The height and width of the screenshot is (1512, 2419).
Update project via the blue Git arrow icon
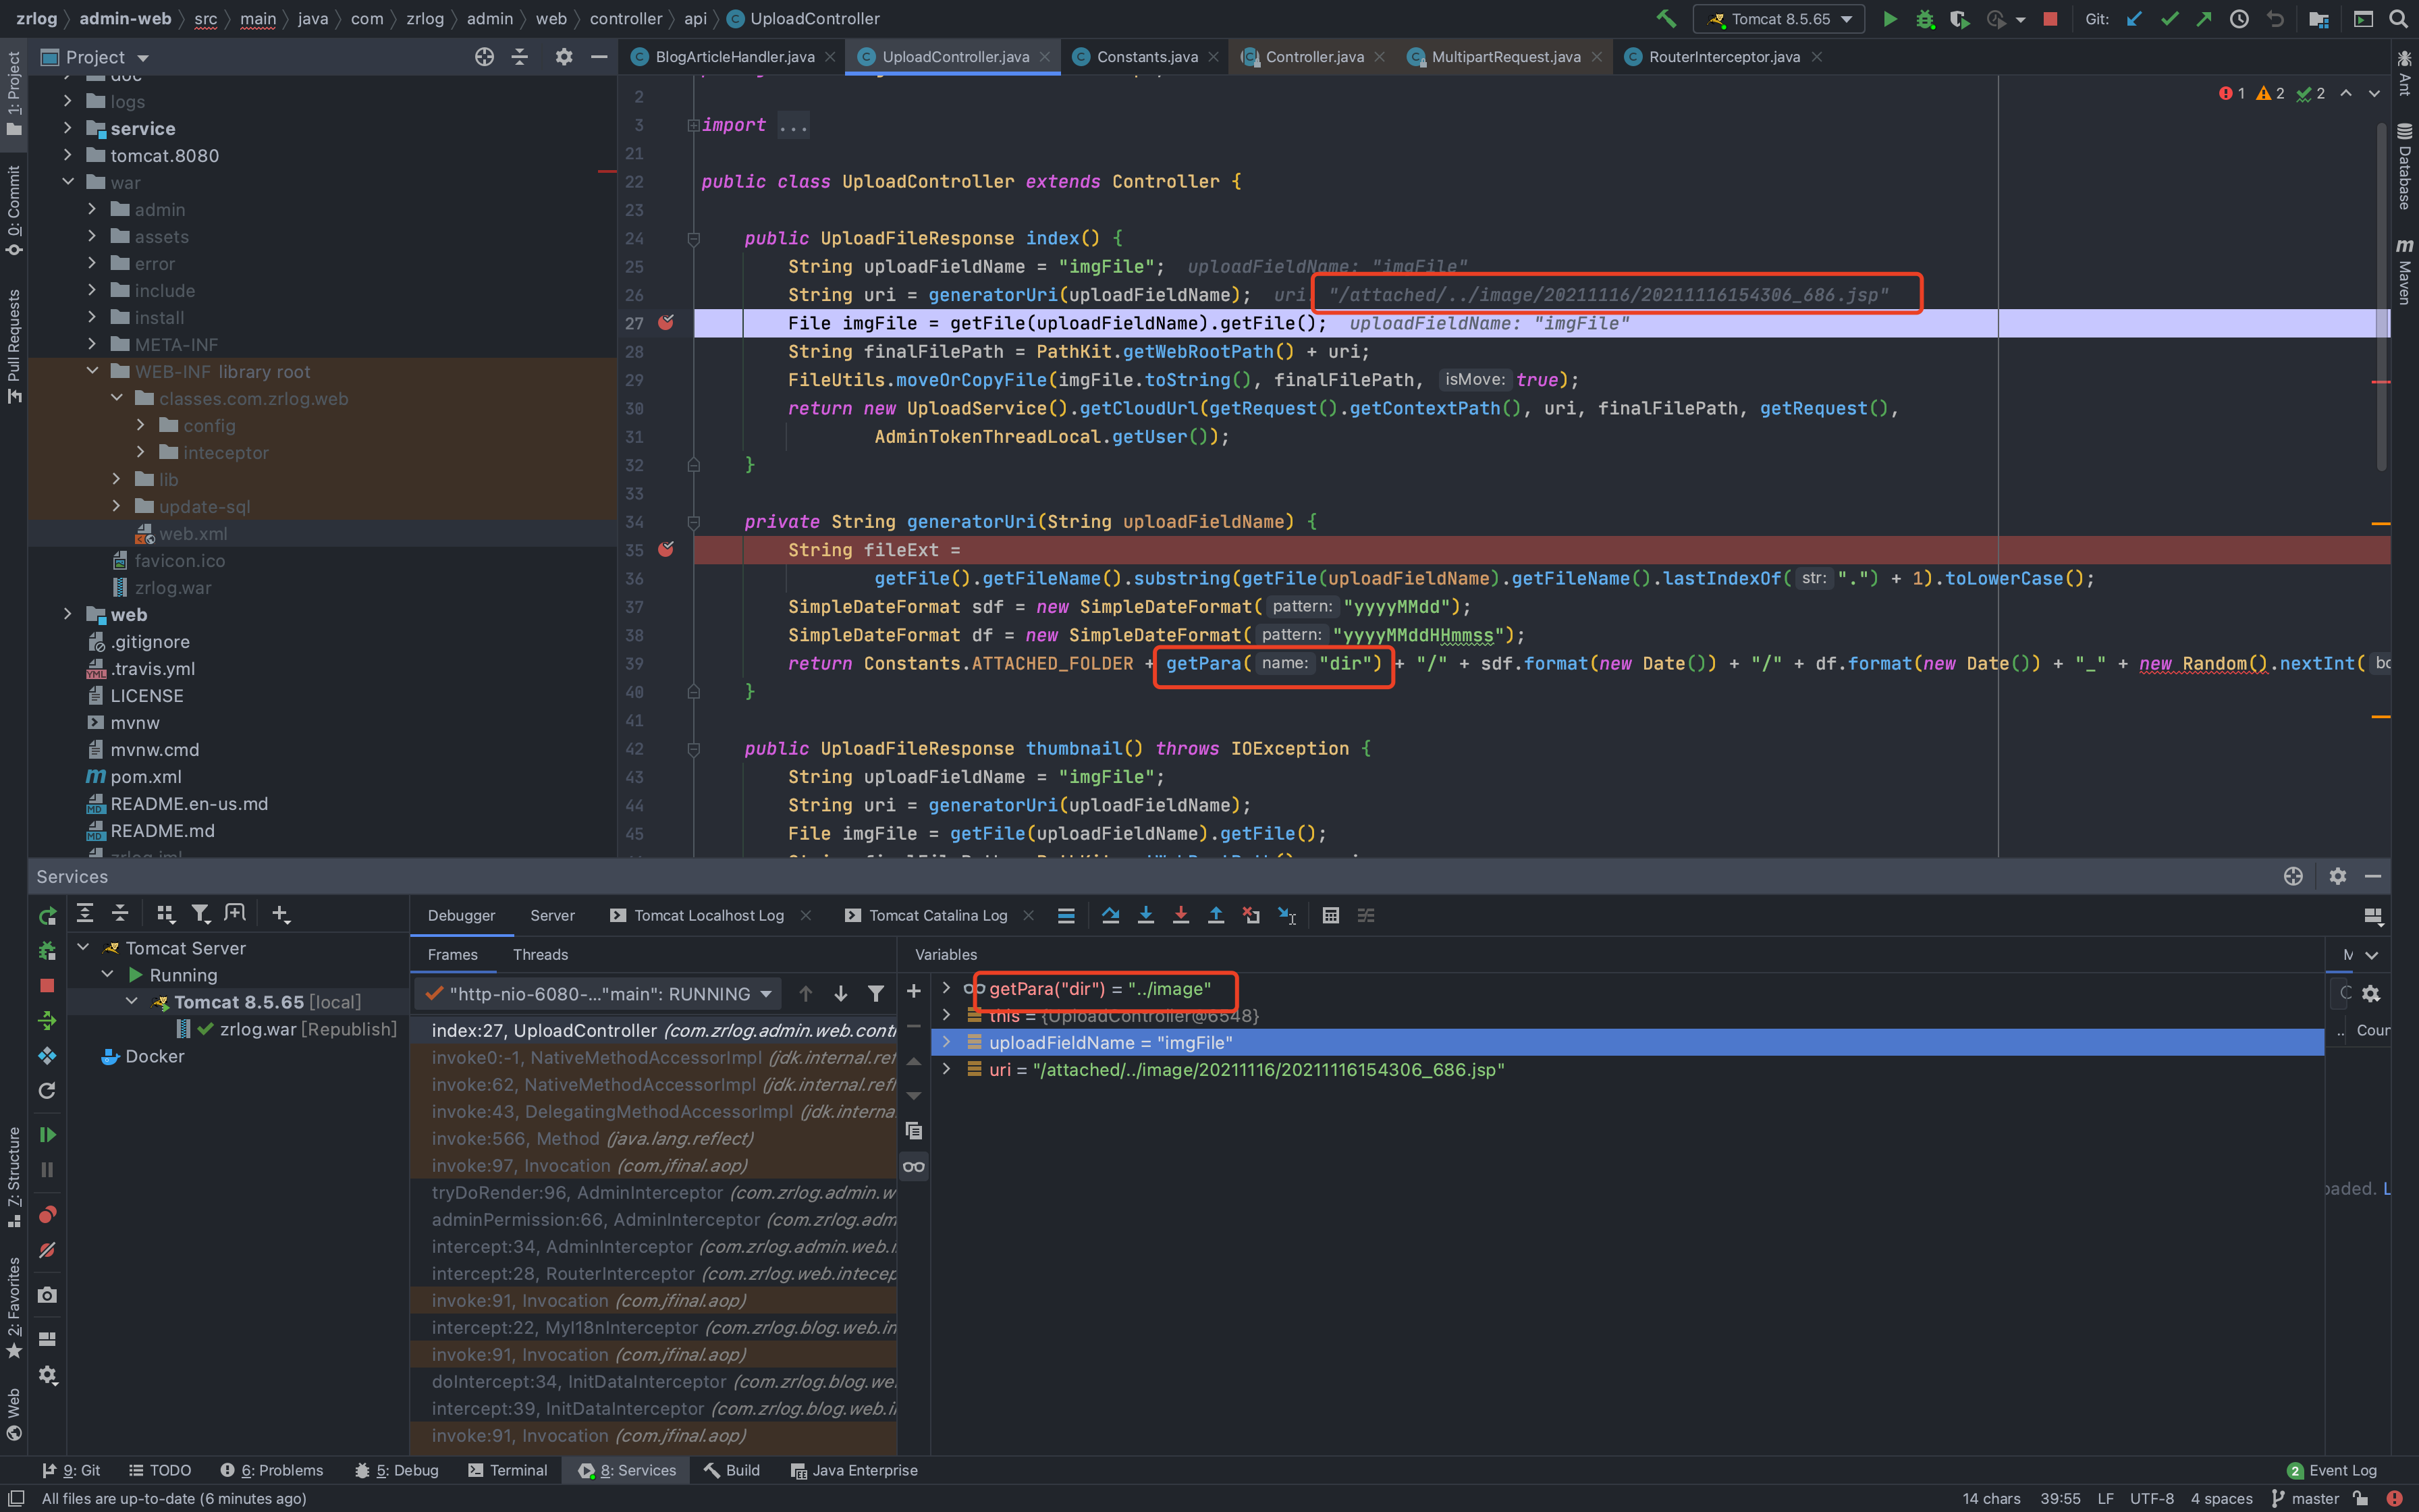point(2134,18)
